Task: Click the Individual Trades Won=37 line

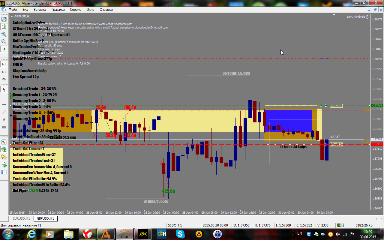Action: (x=34, y=155)
